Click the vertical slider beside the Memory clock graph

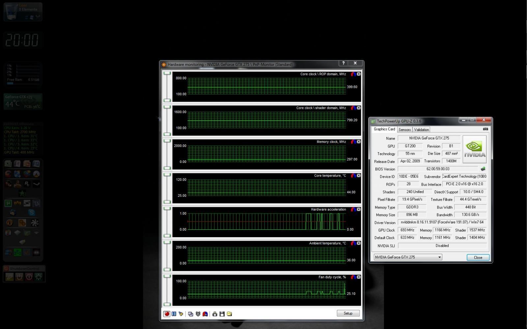167,154
